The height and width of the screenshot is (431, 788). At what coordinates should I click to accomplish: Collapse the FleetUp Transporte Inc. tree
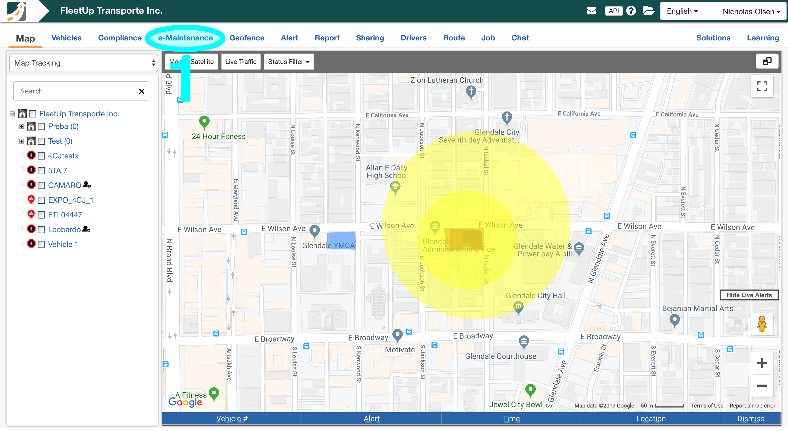coord(12,114)
